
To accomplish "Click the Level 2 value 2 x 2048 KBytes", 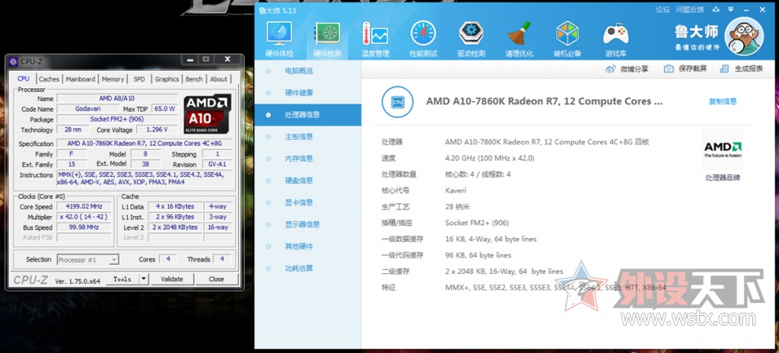I will pyautogui.click(x=176, y=227).
